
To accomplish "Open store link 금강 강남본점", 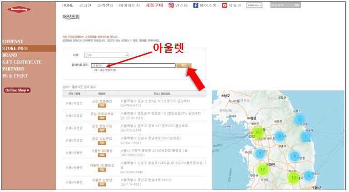I will 102,138.
